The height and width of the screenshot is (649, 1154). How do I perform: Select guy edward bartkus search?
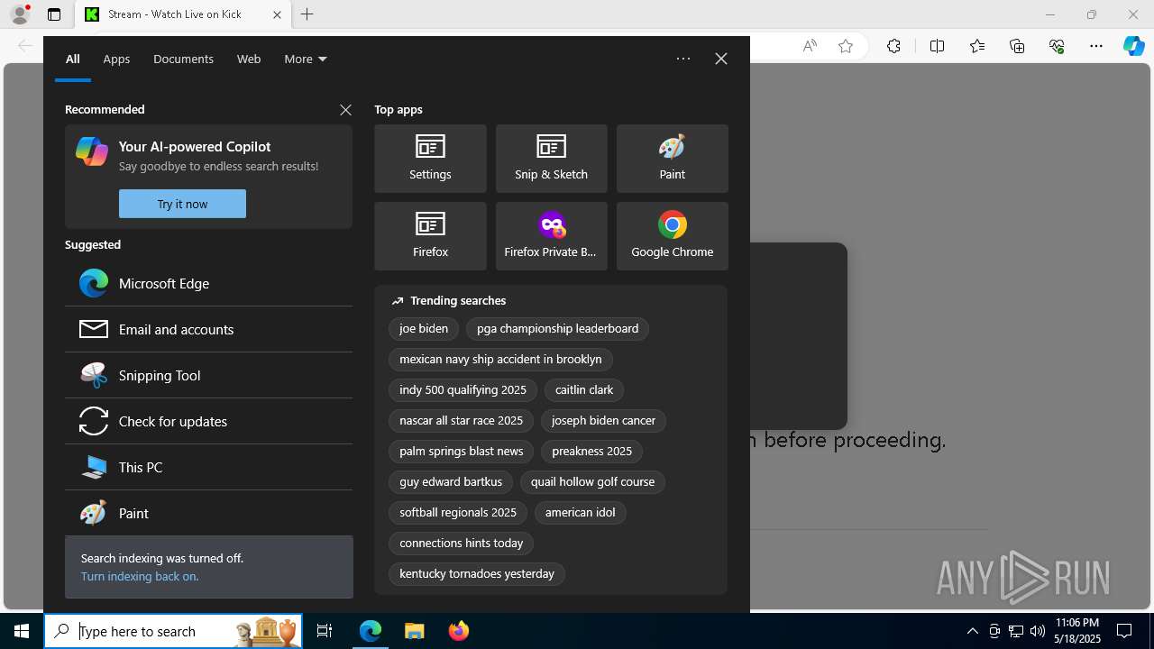click(x=451, y=482)
